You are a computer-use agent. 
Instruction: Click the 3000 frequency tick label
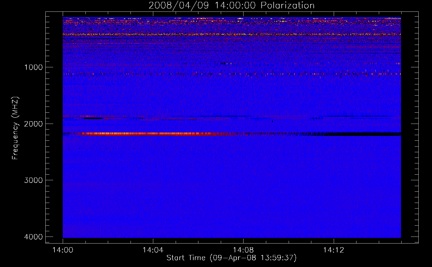point(33,180)
